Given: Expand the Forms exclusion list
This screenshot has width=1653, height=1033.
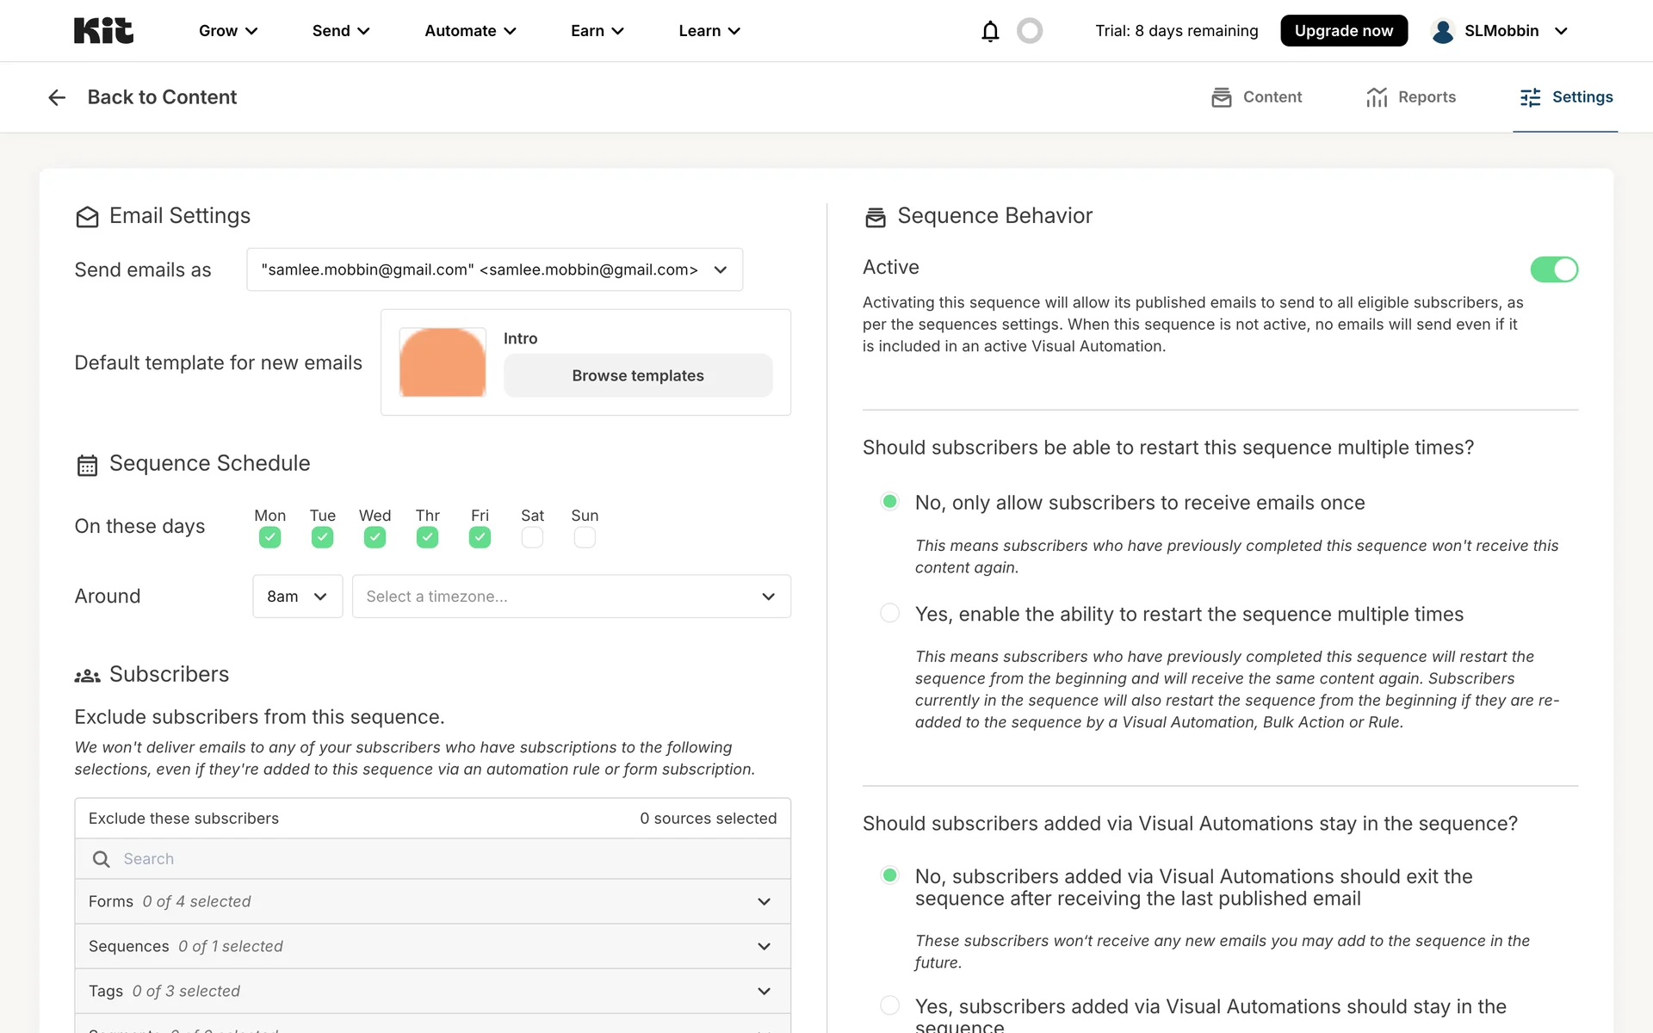Looking at the screenshot, I should pyautogui.click(x=432, y=901).
